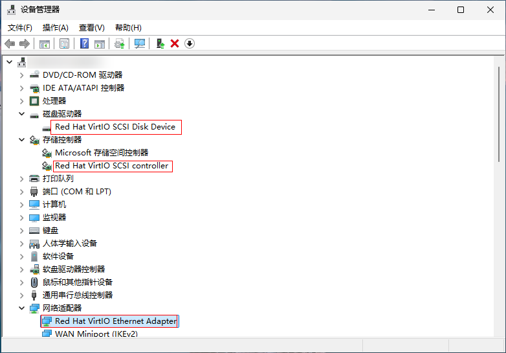The image size is (506, 353).
Task: Open the Properties sheet toolbar icon
Action: click(64, 43)
